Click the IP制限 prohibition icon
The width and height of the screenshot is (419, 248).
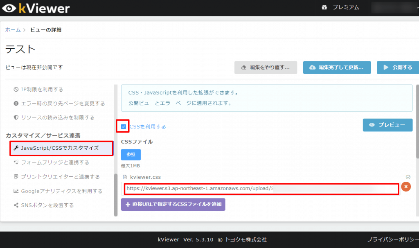pyautogui.click(x=16, y=89)
